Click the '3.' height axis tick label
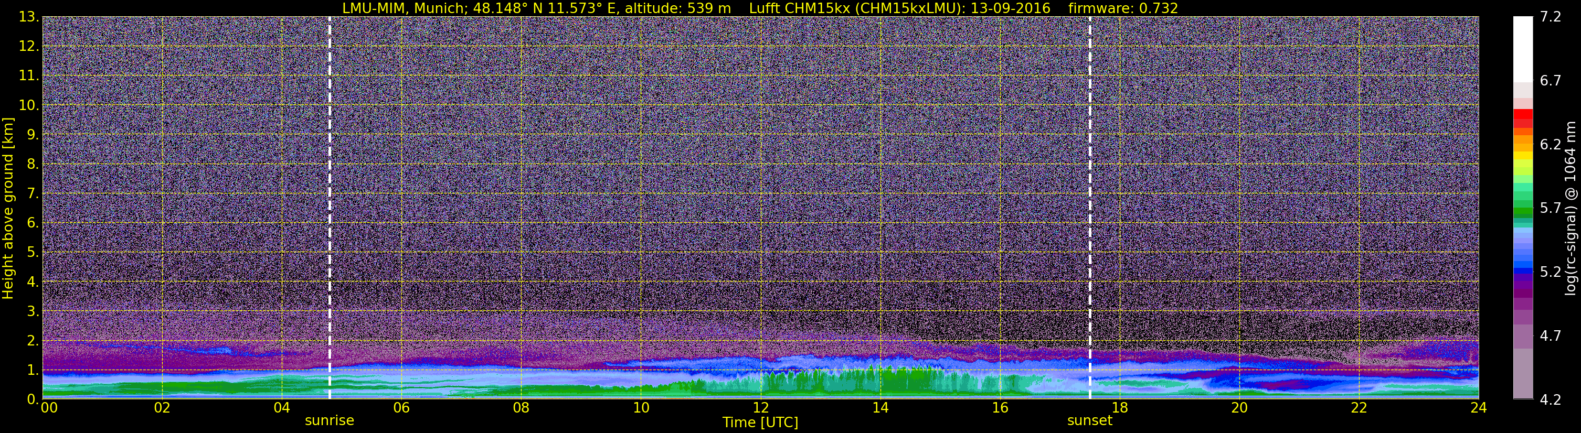Screen dimensions: 1581x433 33,311
